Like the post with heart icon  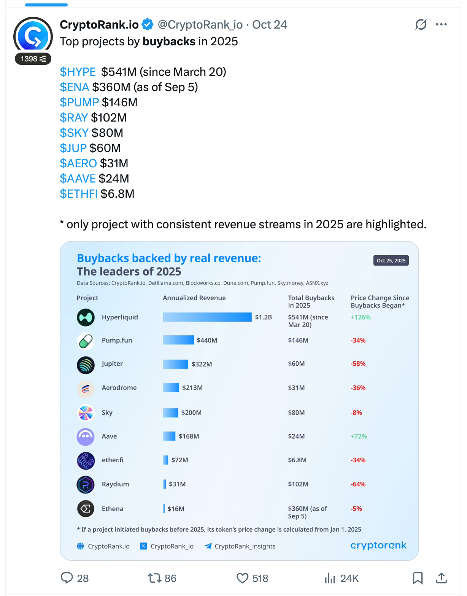click(242, 578)
